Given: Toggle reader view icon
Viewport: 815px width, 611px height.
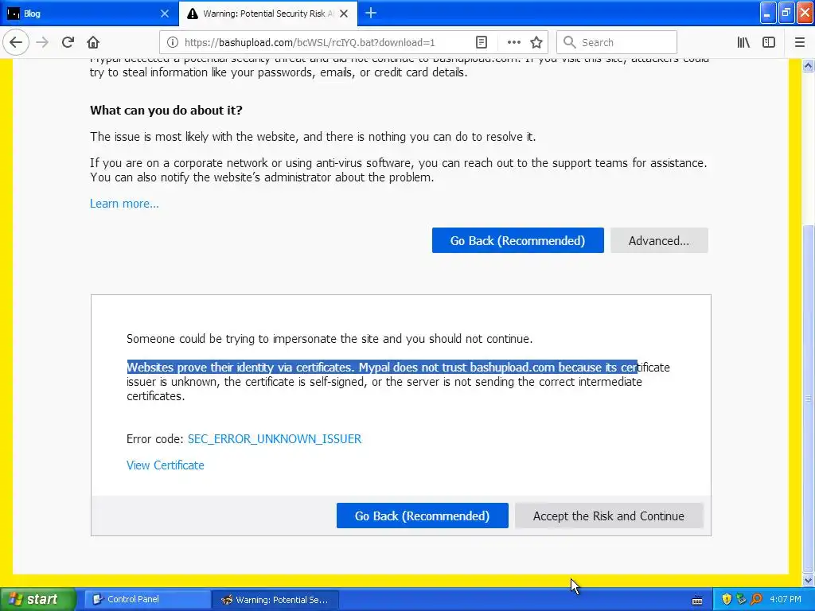Looking at the screenshot, I should 482,43.
